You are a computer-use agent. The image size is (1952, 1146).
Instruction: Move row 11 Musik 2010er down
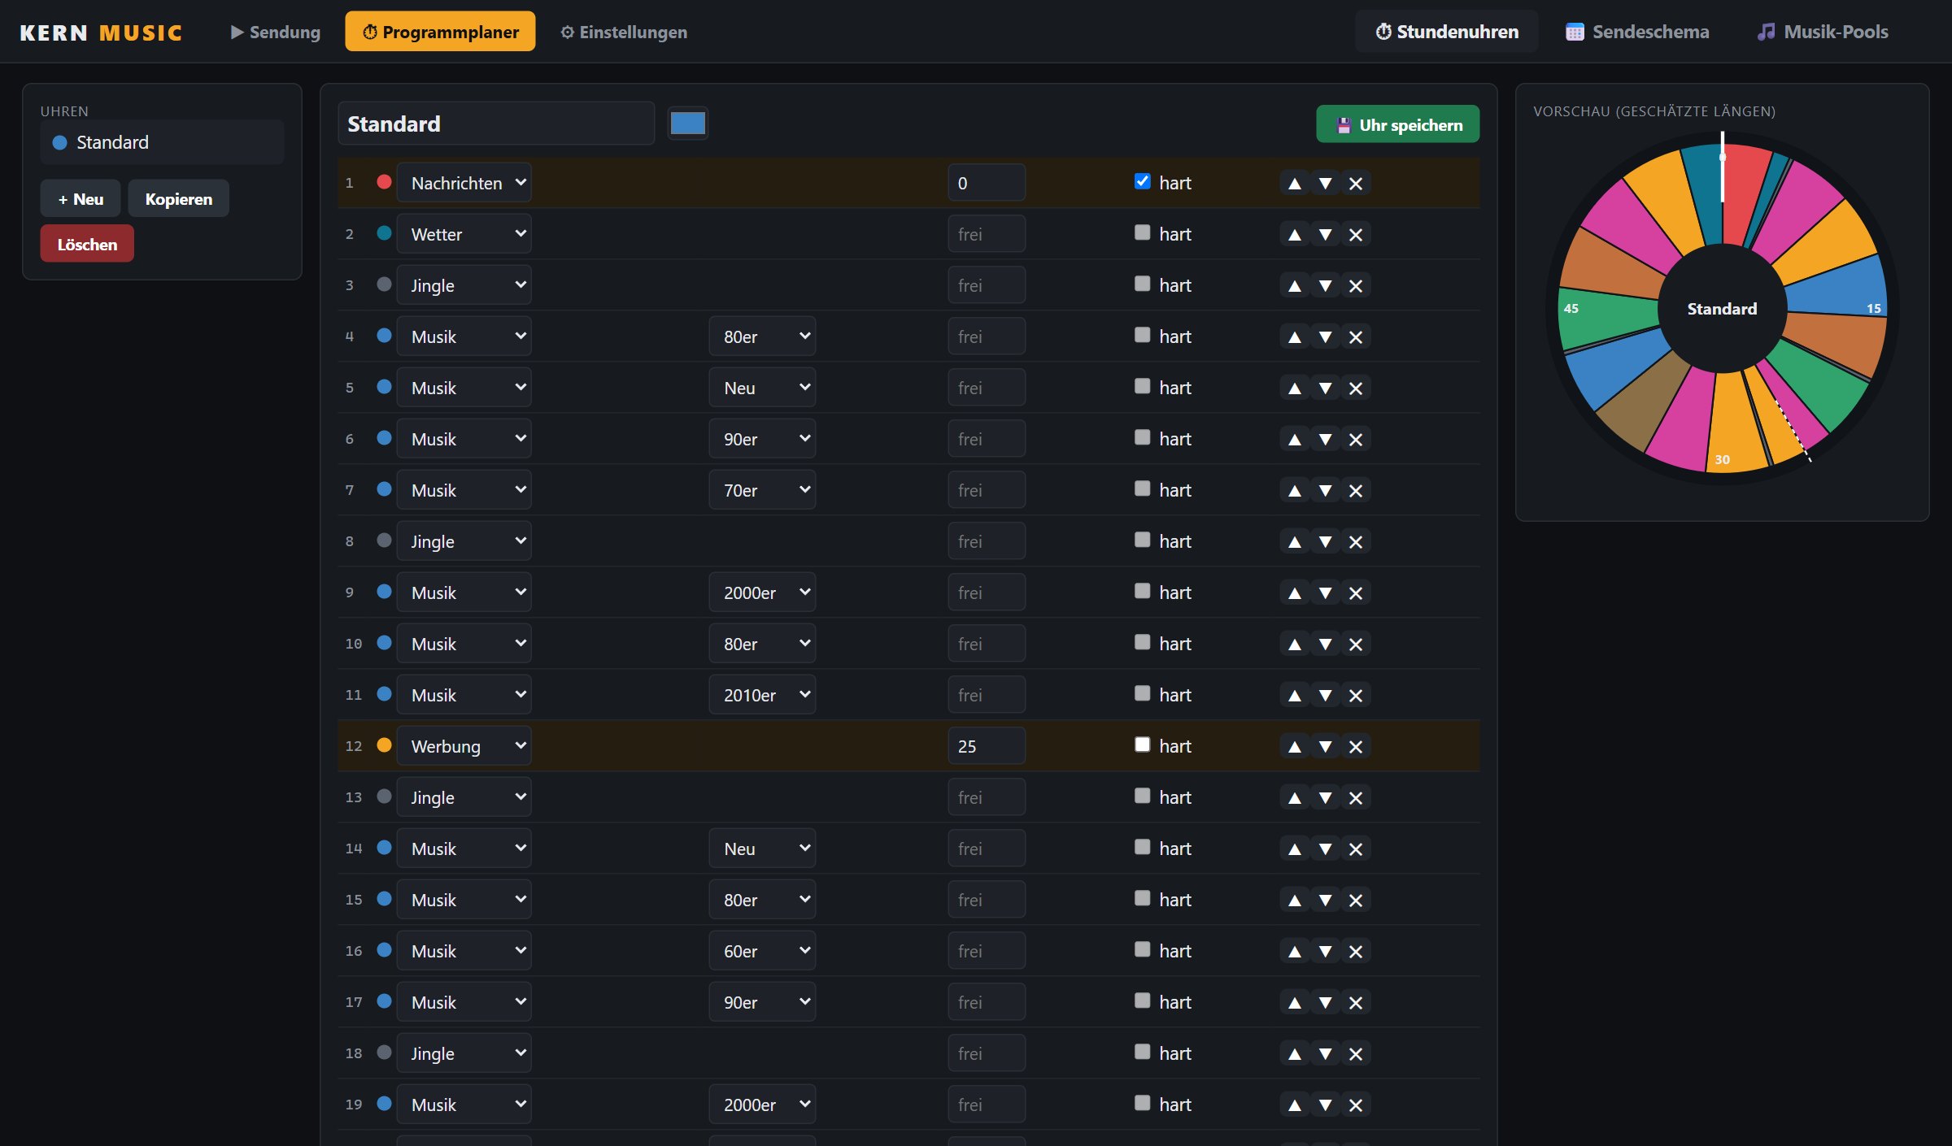click(1325, 695)
